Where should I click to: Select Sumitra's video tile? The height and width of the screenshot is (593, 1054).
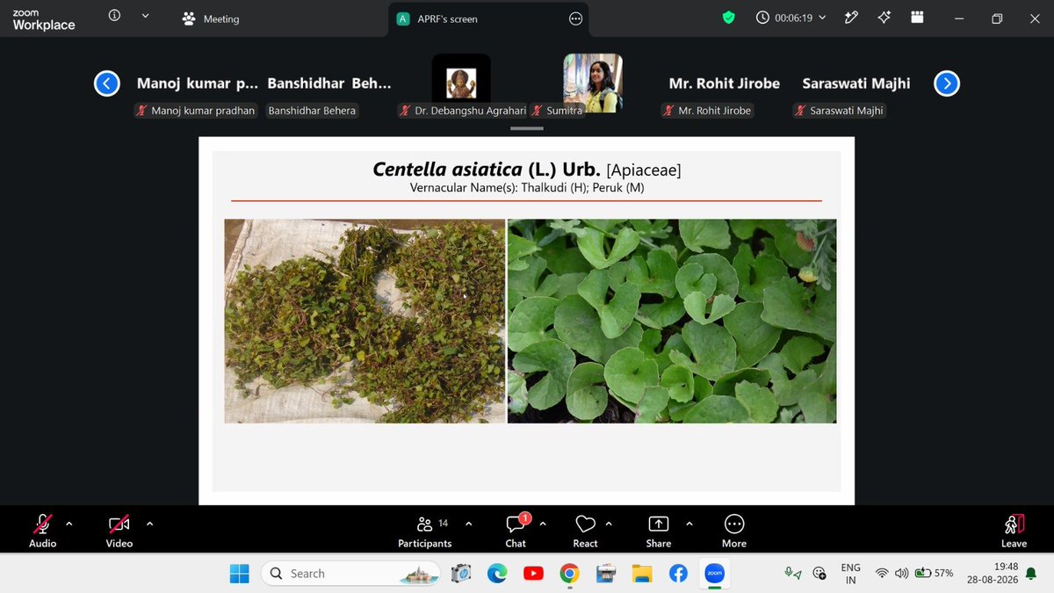tap(593, 85)
